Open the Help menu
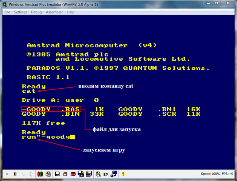Screen dimensions: 237x181 tap(70, 12)
